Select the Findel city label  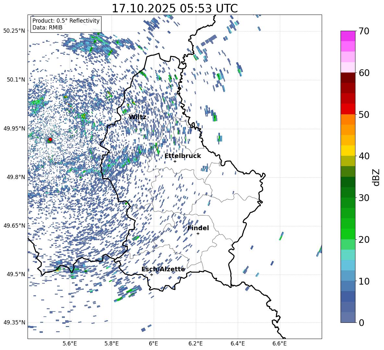tap(198, 228)
